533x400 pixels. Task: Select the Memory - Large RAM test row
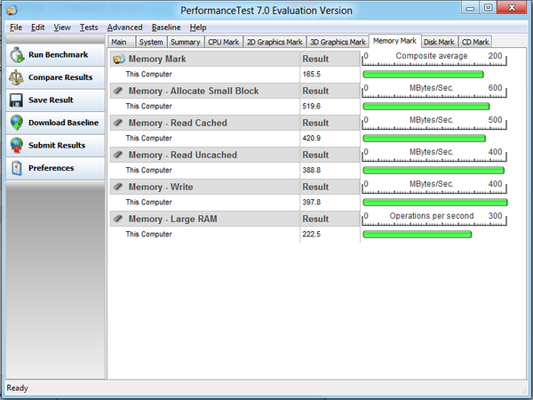pyautogui.click(x=171, y=219)
